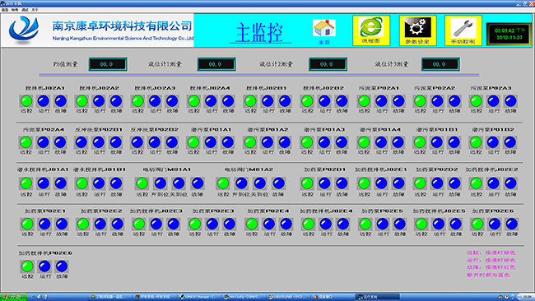Click the J02A1 mixer green remote indicator

click(x=26, y=101)
